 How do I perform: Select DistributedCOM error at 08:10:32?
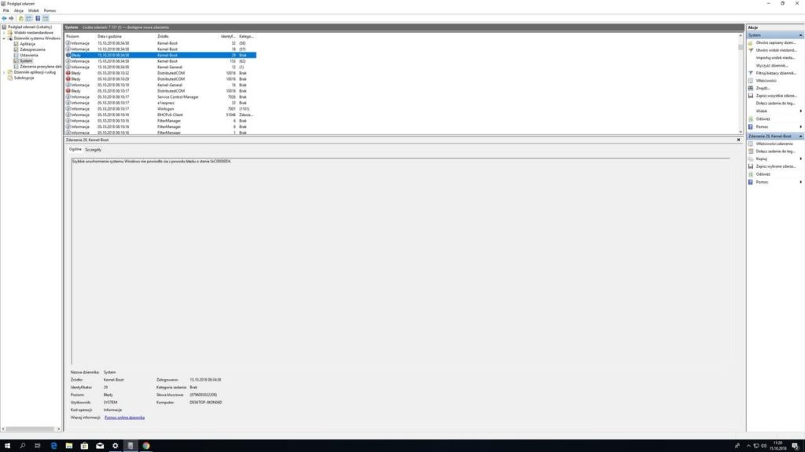coord(160,73)
